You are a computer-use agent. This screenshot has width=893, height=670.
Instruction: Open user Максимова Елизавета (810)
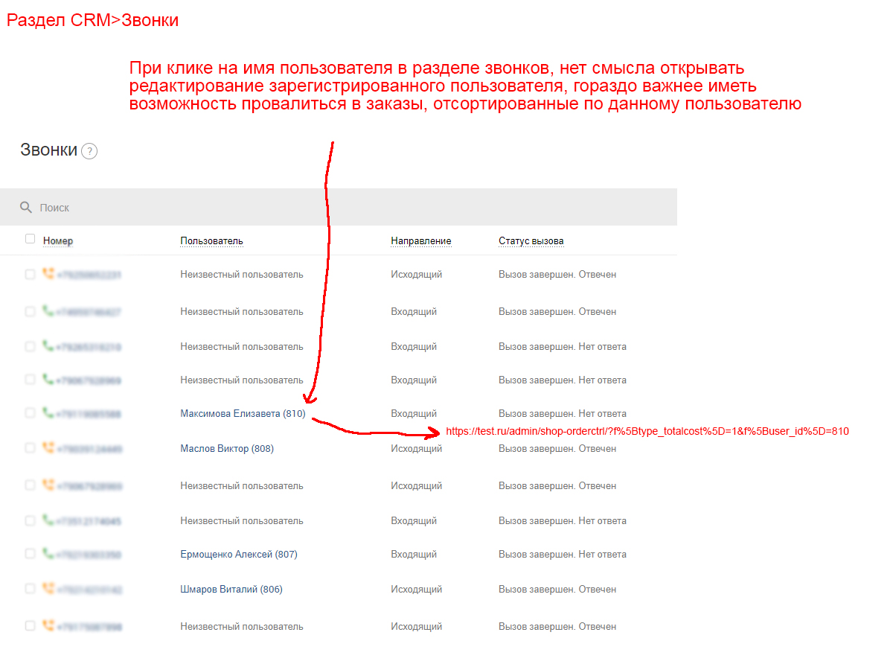tap(243, 413)
